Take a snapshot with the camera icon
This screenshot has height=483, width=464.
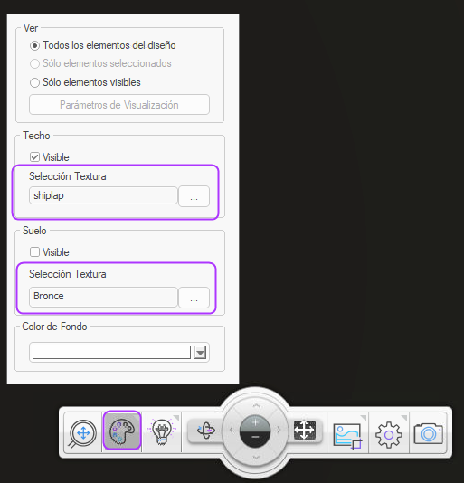click(x=428, y=434)
